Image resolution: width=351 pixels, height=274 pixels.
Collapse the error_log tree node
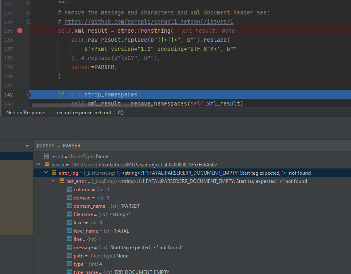click(46, 173)
